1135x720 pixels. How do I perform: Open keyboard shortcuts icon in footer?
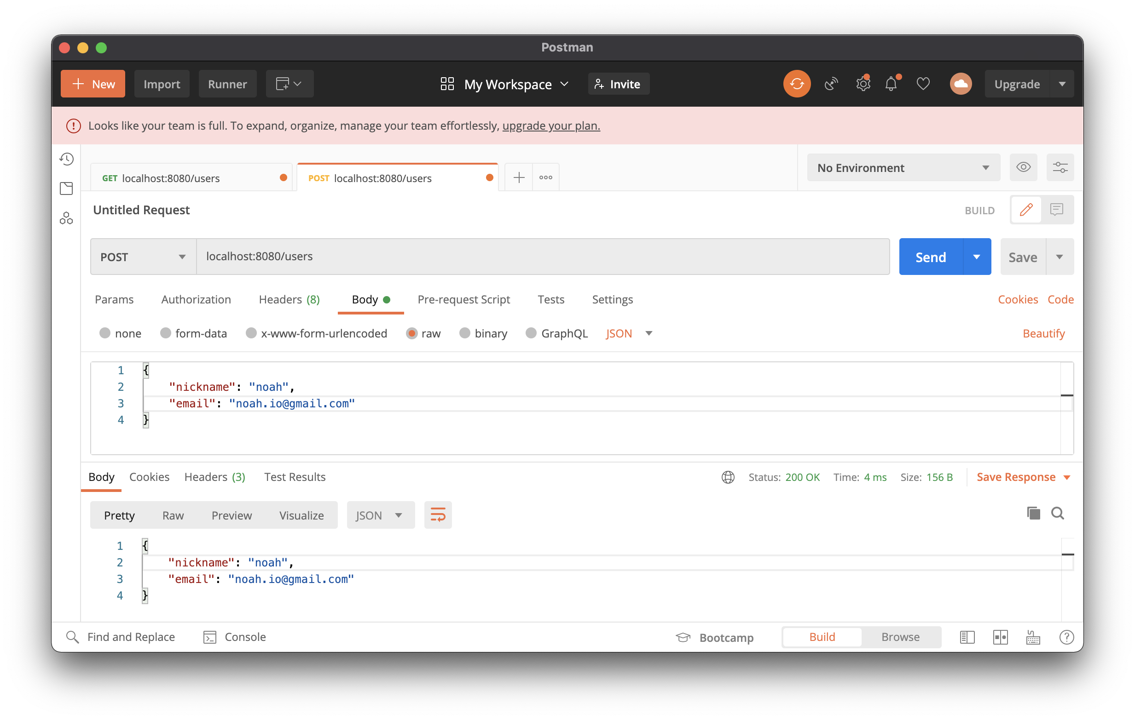tap(1033, 638)
